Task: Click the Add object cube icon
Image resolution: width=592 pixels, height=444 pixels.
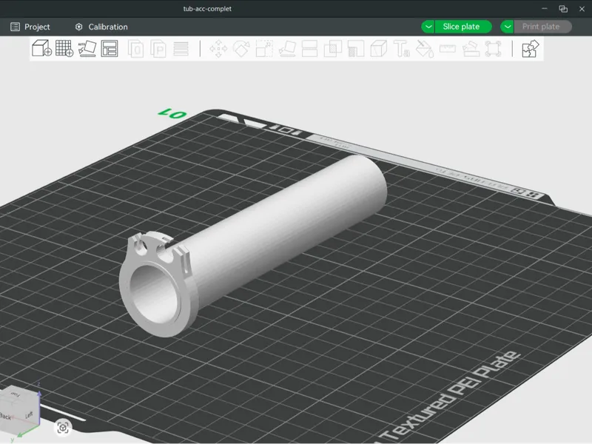Action: pos(41,48)
